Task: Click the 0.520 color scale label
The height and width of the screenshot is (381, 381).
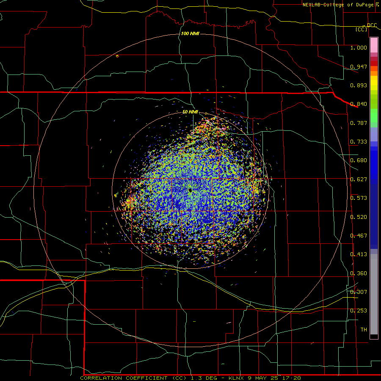Action: tap(359, 217)
